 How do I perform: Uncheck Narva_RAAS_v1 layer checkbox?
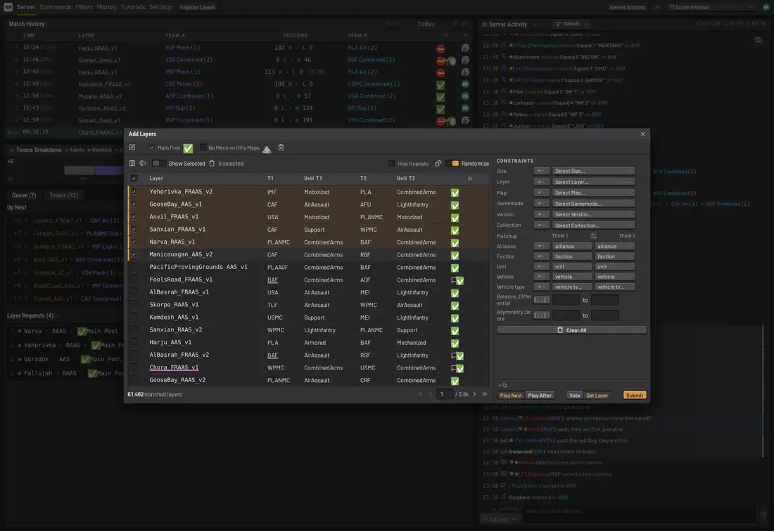[134, 242]
